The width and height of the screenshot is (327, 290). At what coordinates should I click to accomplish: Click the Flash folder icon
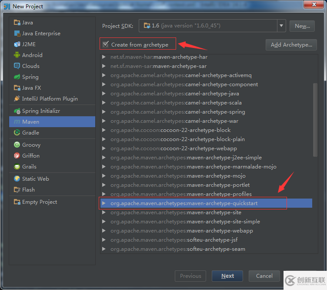click(x=17, y=189)
